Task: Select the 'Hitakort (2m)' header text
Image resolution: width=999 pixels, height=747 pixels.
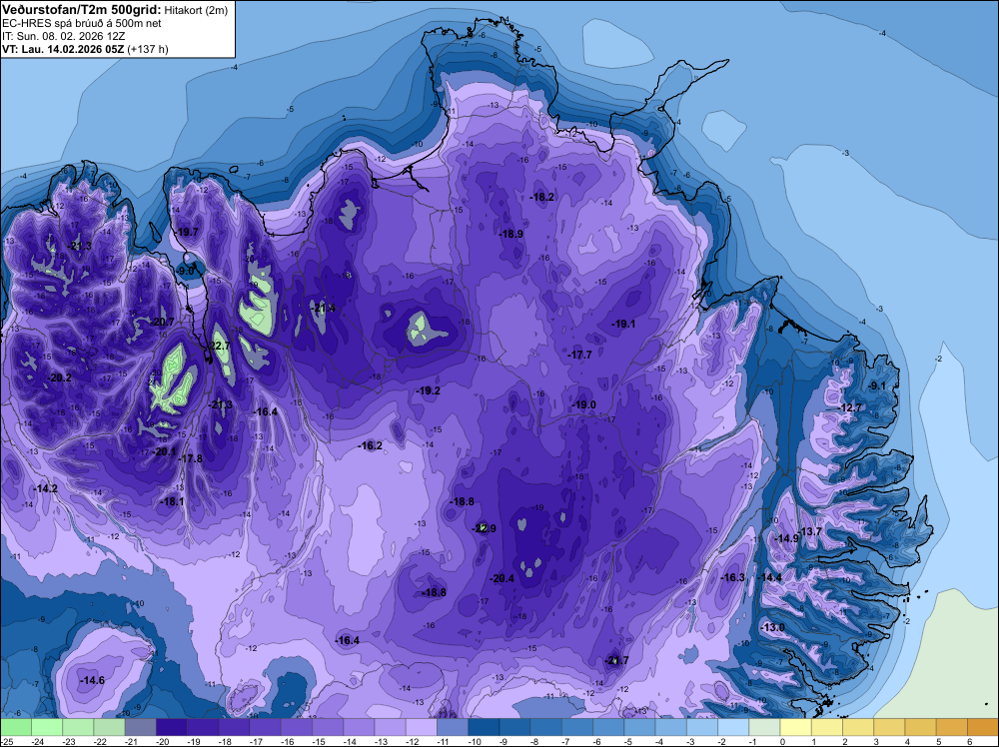Action: (x=196, y=10)
